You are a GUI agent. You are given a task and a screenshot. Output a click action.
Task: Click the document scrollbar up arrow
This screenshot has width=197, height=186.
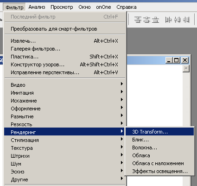pyautogui.click(x=186, y=69)
